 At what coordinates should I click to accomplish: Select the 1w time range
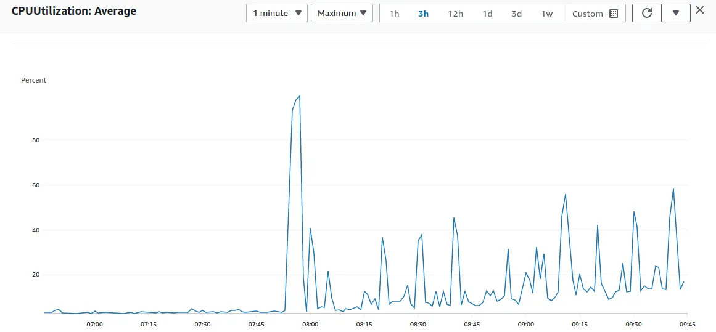point(546,13)
